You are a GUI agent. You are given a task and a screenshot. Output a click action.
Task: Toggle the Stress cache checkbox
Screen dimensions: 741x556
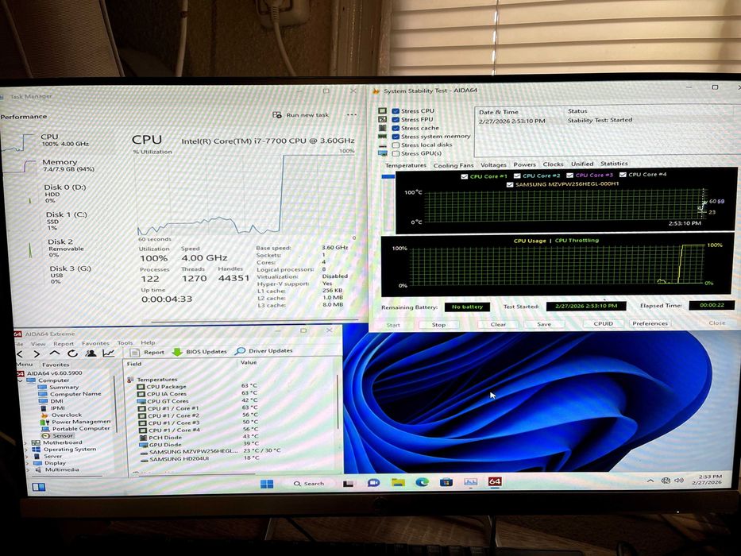click(x=396, y=128)
